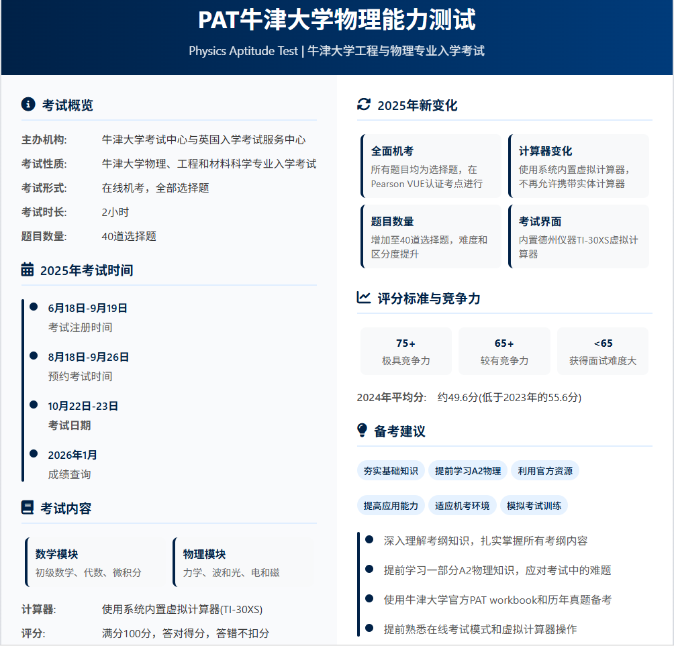Click the info icon beside 考试概览
This screenshot has height=646, width=674.
coord(28,105)
